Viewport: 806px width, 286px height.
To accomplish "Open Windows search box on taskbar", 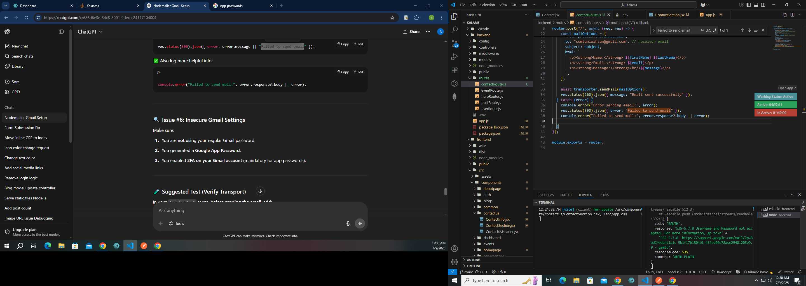I will 501,280.
